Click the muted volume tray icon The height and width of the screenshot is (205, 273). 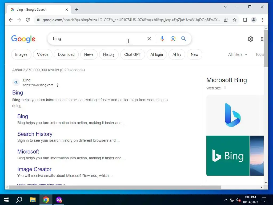tap(239, 200)
